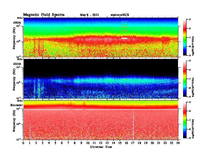Click the Riometer spectrogram plot
Screen dimensions: 212x164
click(x=101, y=120)
